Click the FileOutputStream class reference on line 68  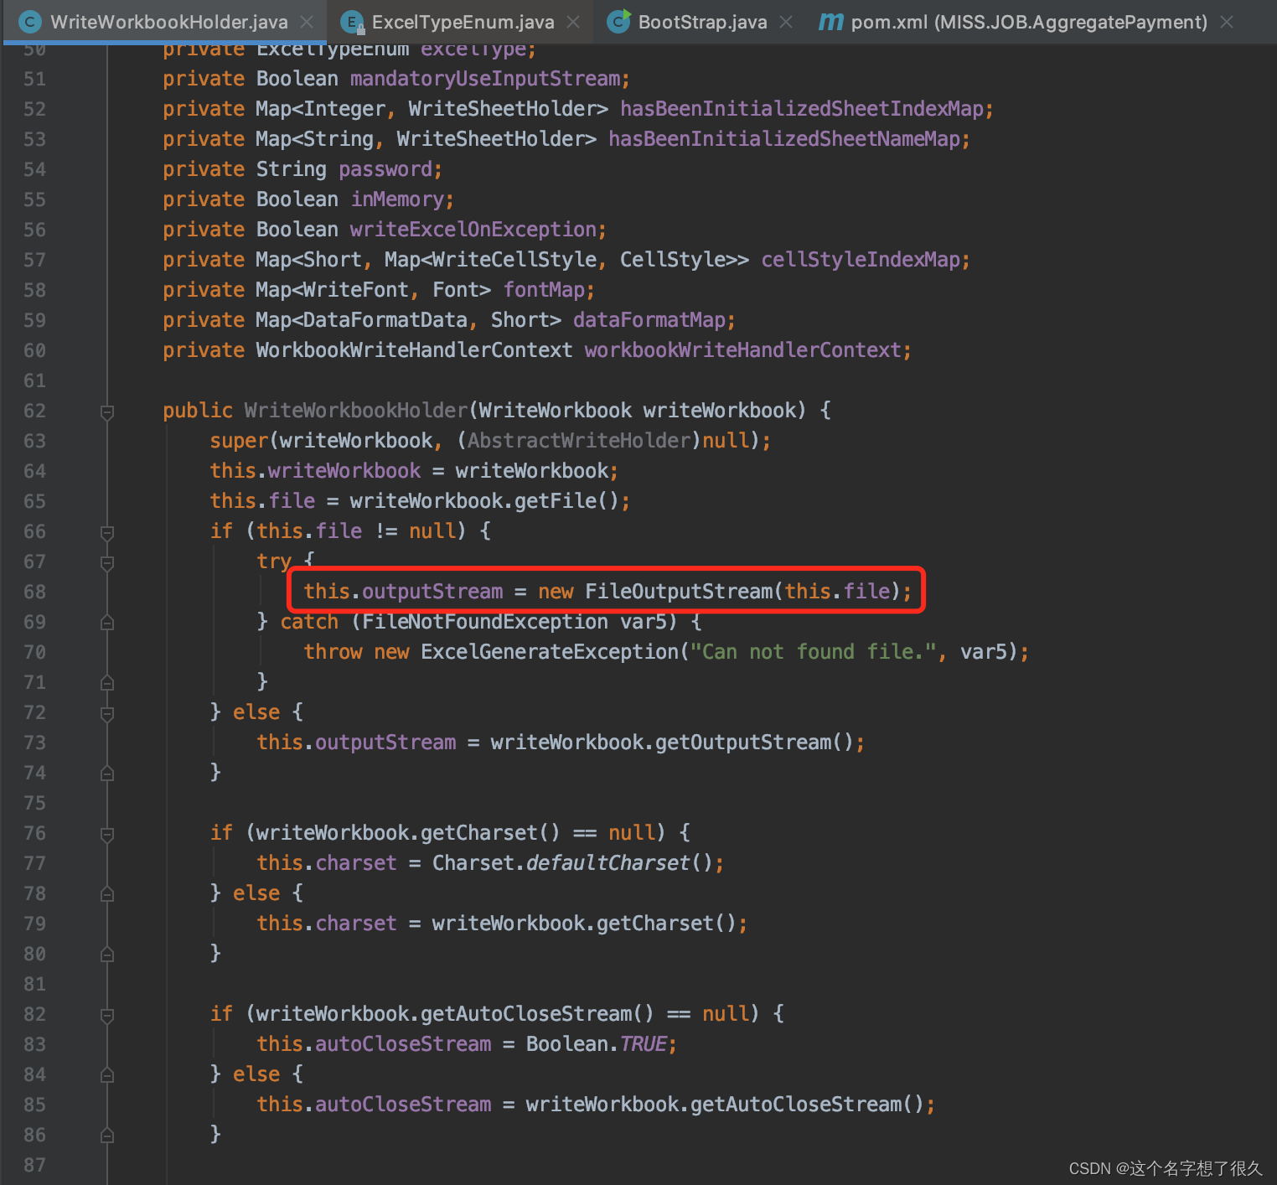click(x=679, y=592)
